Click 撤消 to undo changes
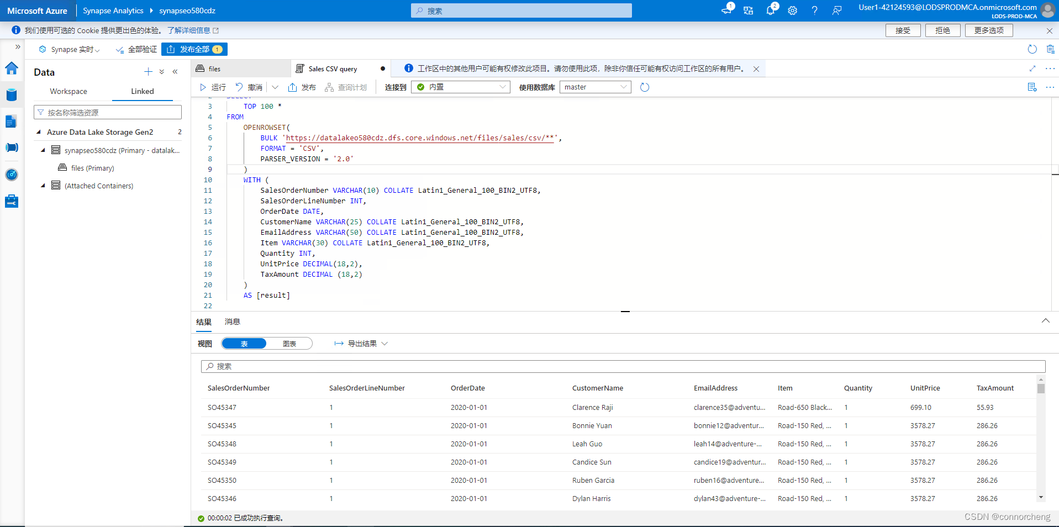The width and height of the screenshot is (1059, 527). [x=249, y=87]
